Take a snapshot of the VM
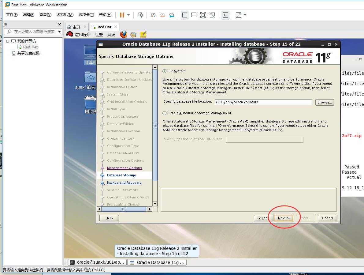 (153, 15)
